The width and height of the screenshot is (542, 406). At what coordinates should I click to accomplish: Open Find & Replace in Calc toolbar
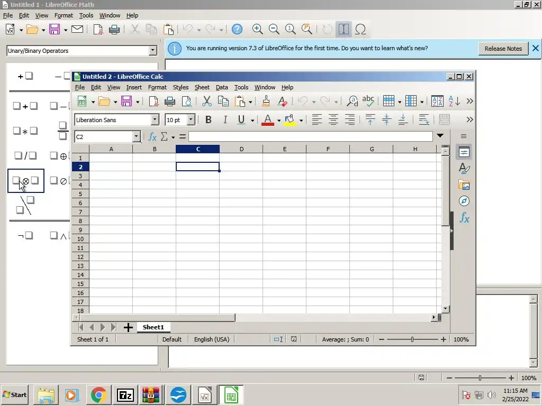[x=352, y=101]
